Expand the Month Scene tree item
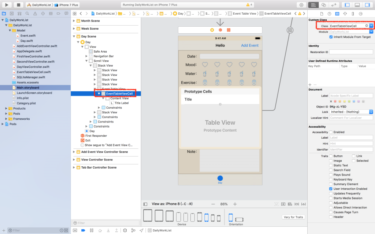The width and height of the screenshot is (375, 234). 74,21
